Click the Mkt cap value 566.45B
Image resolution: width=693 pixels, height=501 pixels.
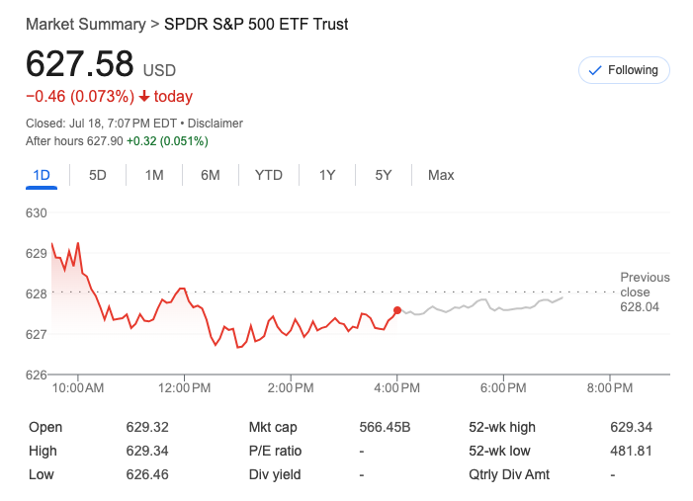(385, 427)
